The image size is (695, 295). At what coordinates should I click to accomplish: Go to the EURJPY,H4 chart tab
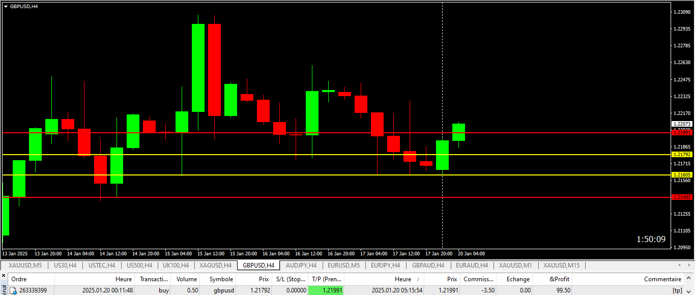pos(385,265)
